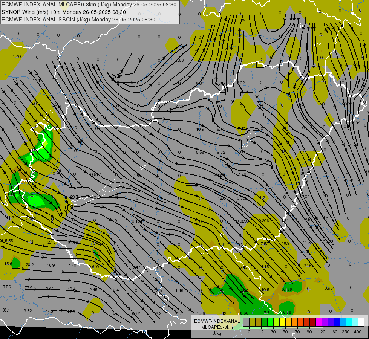Click the map value 19.7
Image resolution: width=369 pixels, height=339 pixels.
pos(243,244)
